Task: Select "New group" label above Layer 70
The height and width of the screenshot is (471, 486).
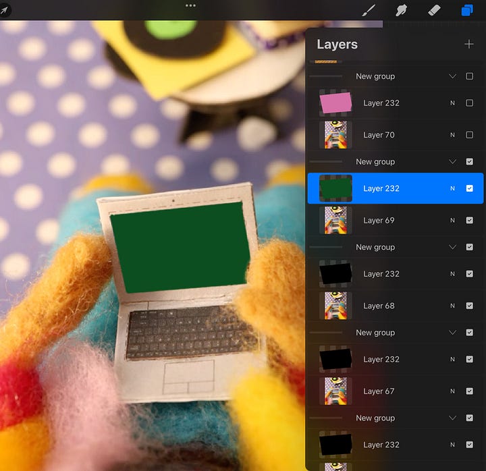Action: 375,76
